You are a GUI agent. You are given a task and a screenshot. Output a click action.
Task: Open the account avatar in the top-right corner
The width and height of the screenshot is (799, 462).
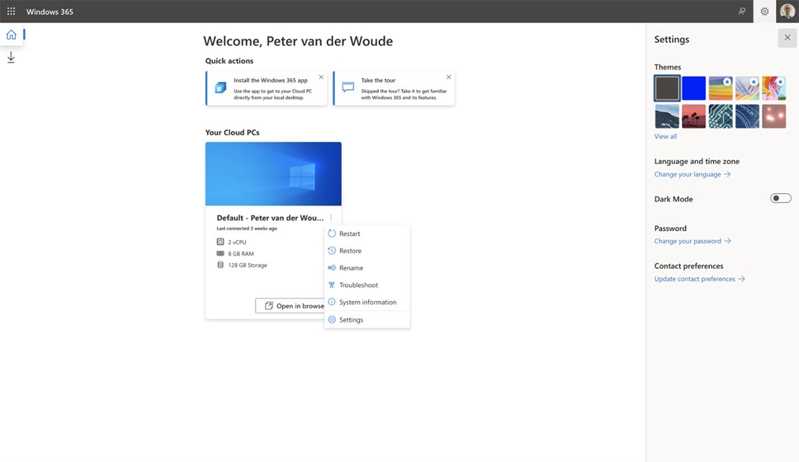click(788, 11)
